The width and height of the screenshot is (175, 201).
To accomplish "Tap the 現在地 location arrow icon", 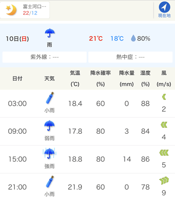I will click(164, 7).
